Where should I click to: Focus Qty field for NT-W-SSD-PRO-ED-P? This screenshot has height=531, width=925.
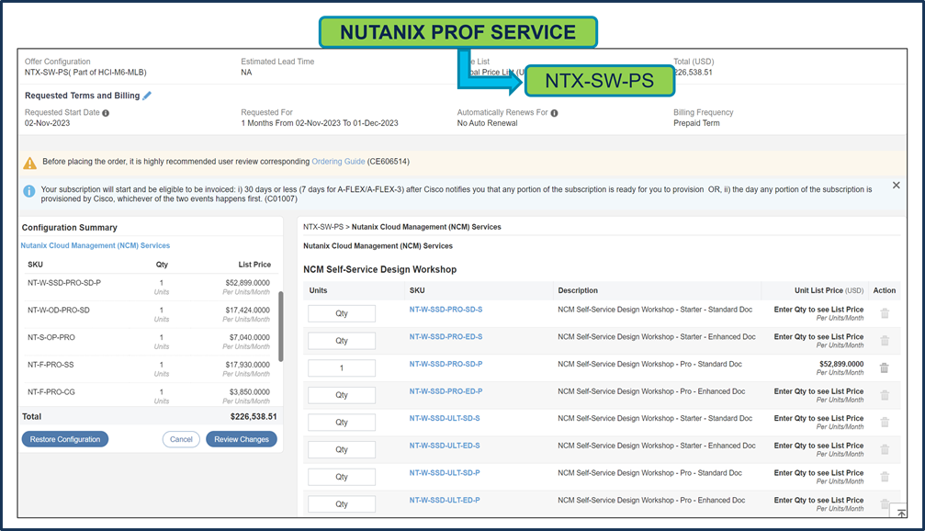tap(342, 395)
